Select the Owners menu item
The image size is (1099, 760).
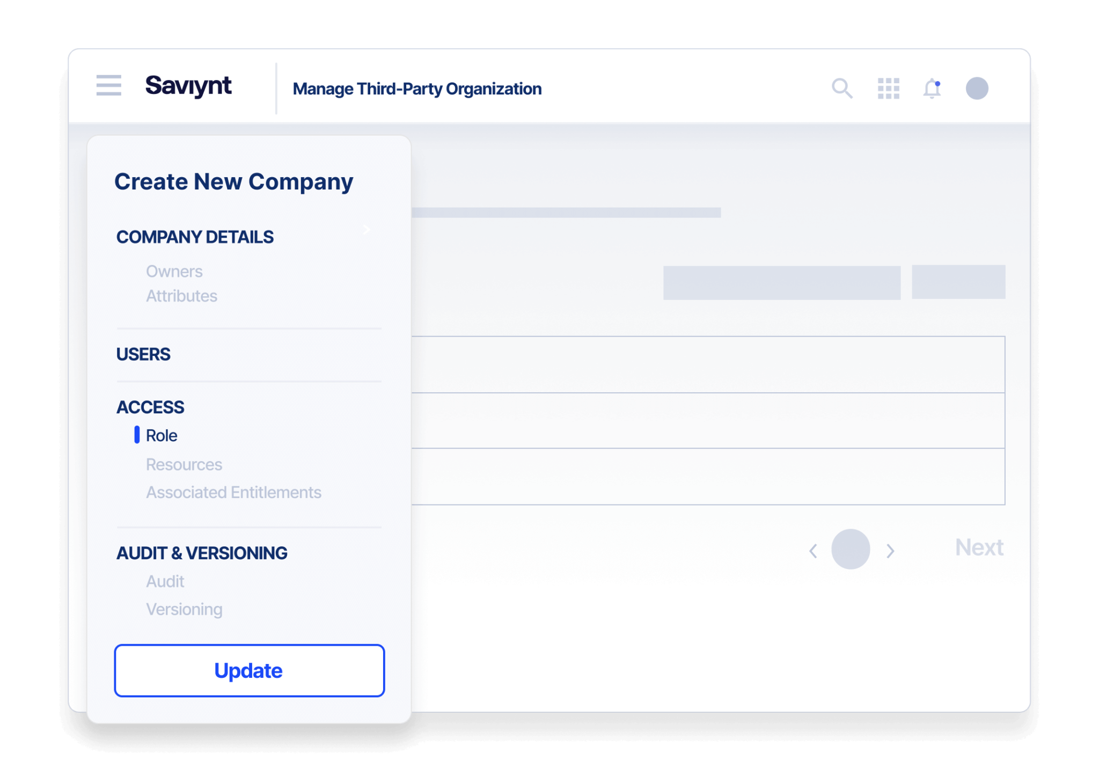pos(174,272)
